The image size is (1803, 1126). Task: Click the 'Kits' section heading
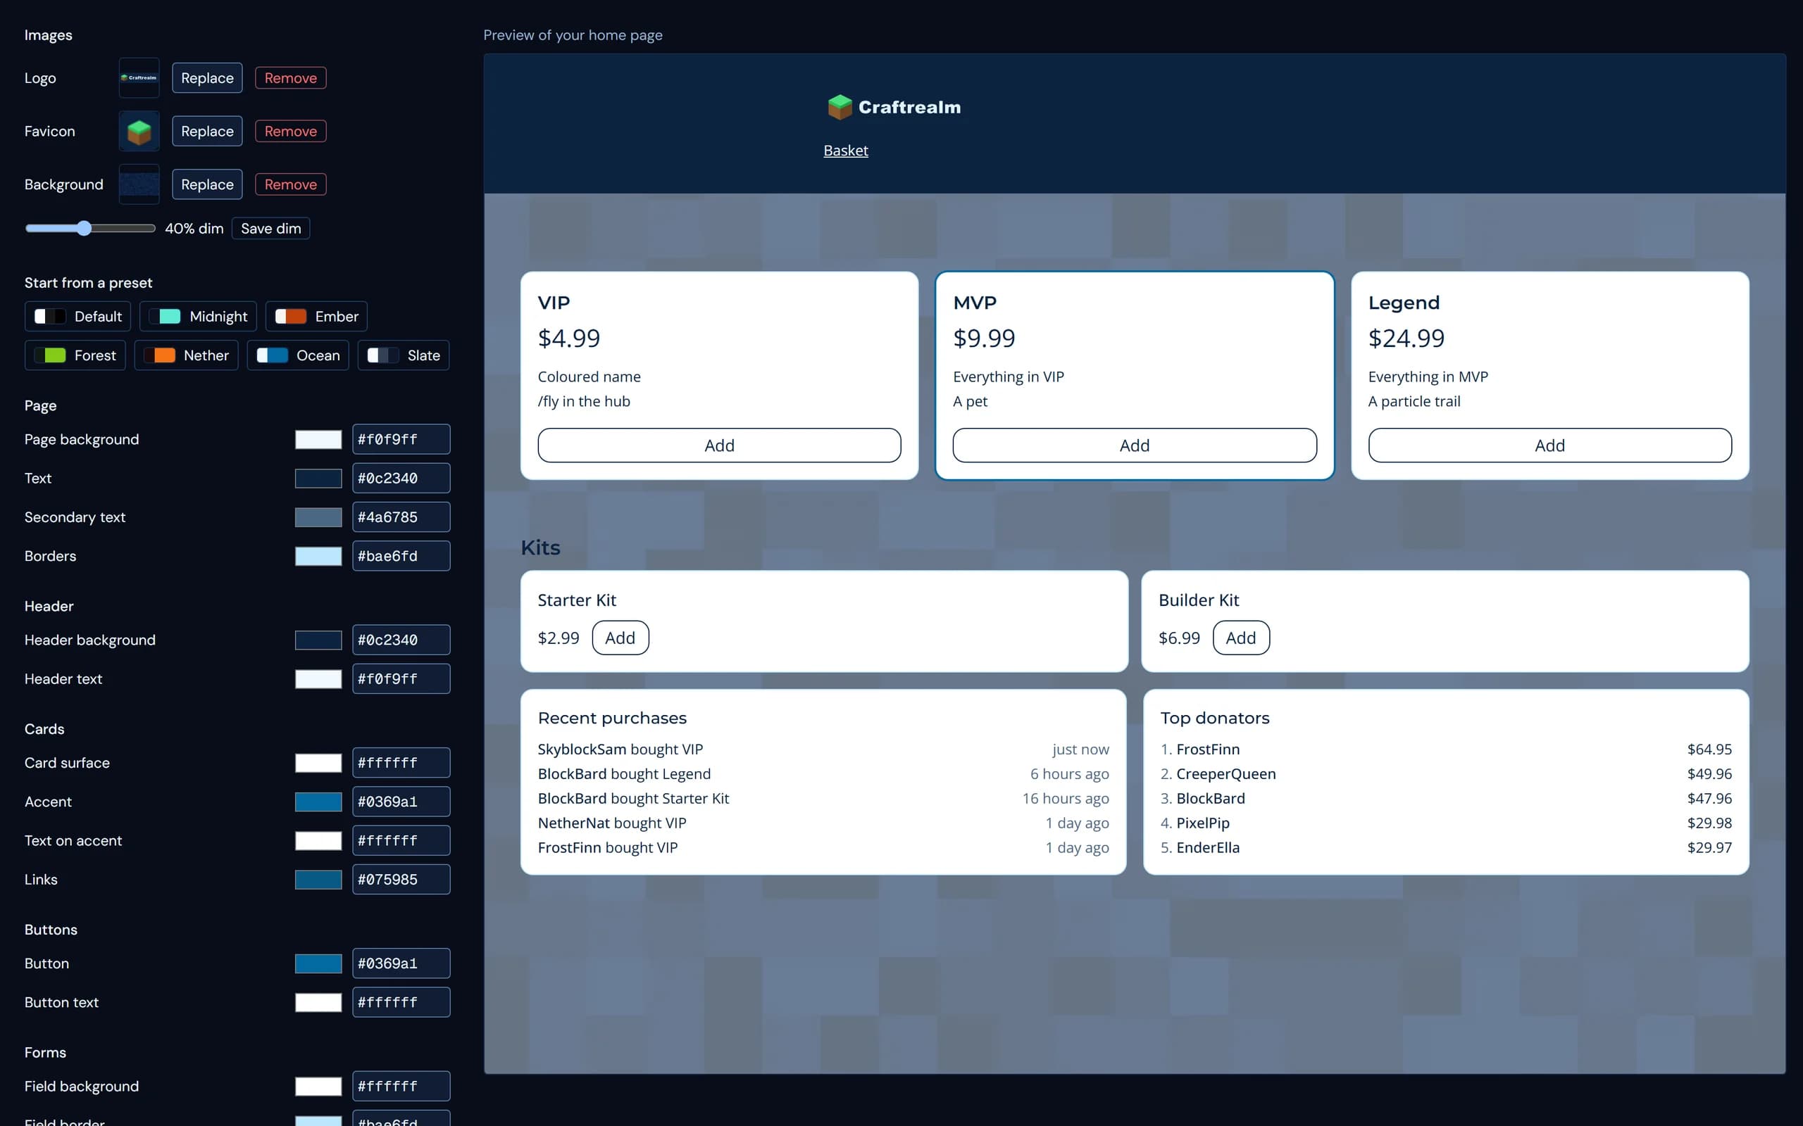540,548
